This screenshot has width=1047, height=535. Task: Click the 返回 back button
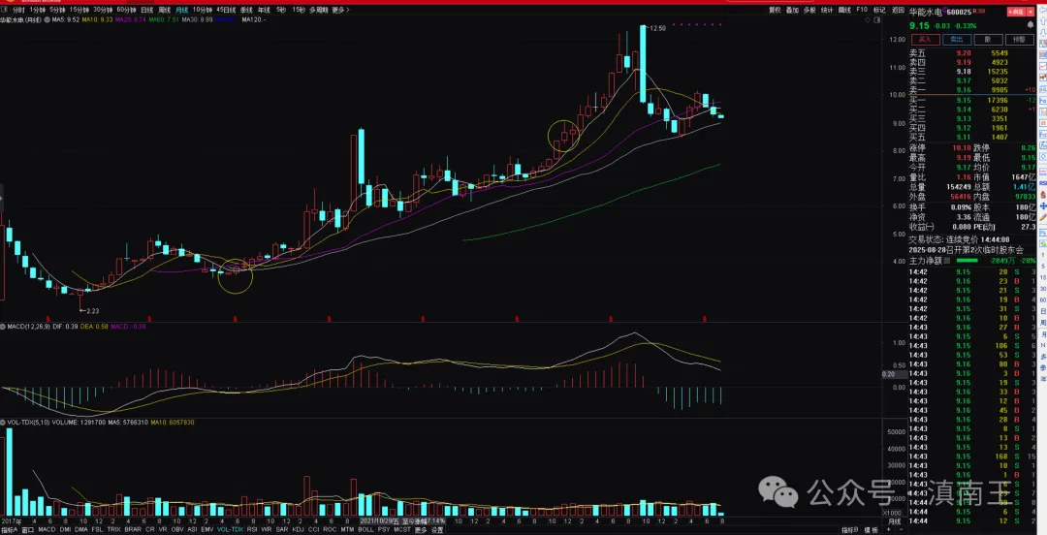click(x=898, y=10)
